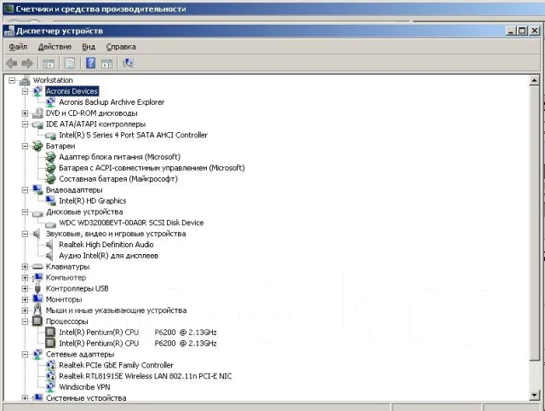
Task: Click the Сетевые адаптеры category icon
Action: (37, 354)
